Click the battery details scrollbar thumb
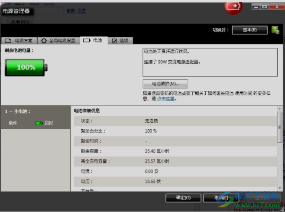Viewport: 285px width, 212px height. [279, 127]
